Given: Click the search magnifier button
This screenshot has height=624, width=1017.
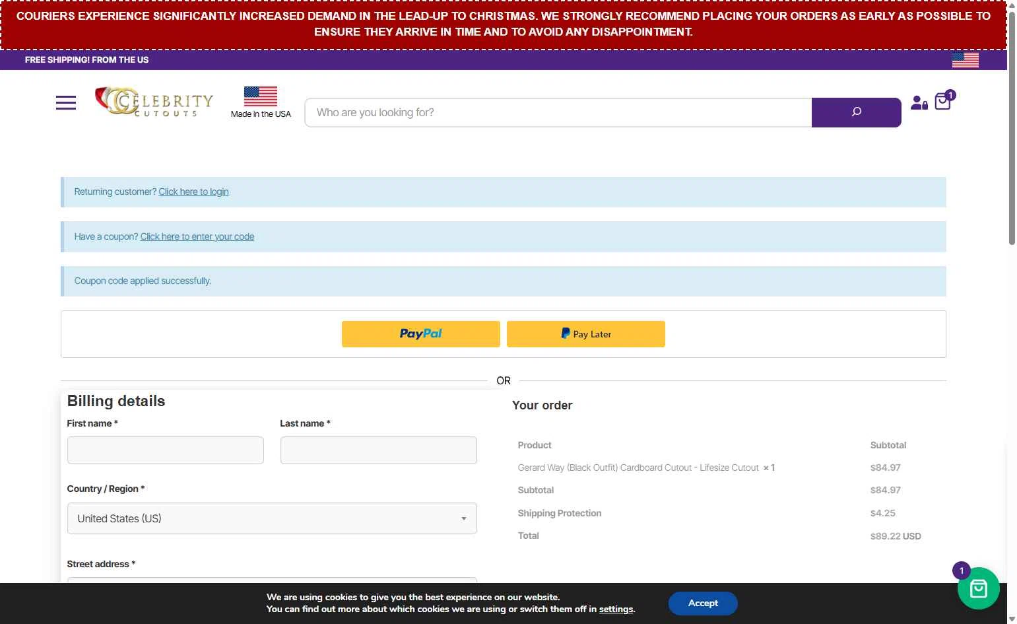Looking at the screenshot, I should tap(856, 112).
